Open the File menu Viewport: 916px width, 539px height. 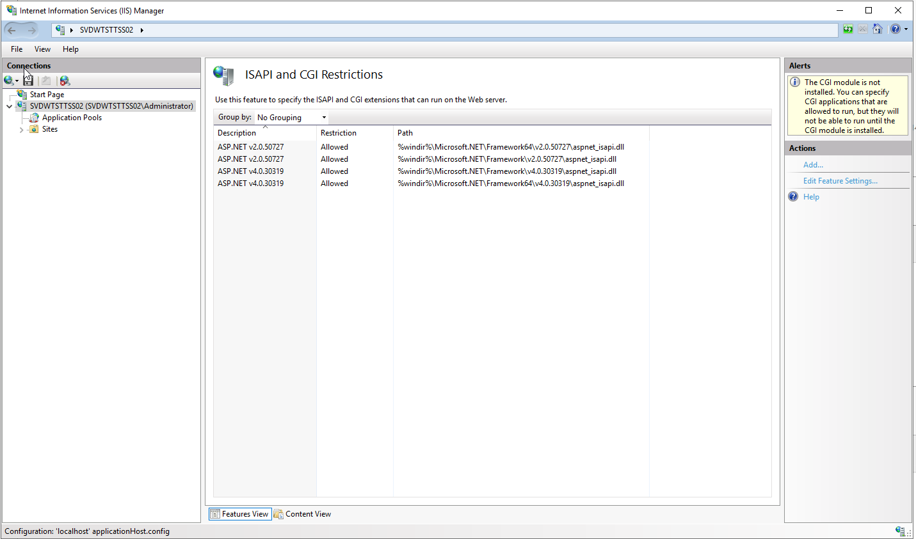point(17,49)
